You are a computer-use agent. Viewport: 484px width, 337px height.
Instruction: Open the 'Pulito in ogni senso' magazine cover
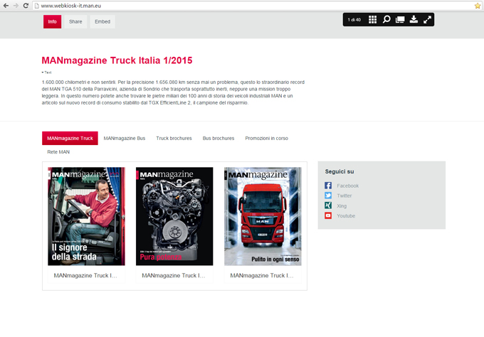[x=263, y=216]
